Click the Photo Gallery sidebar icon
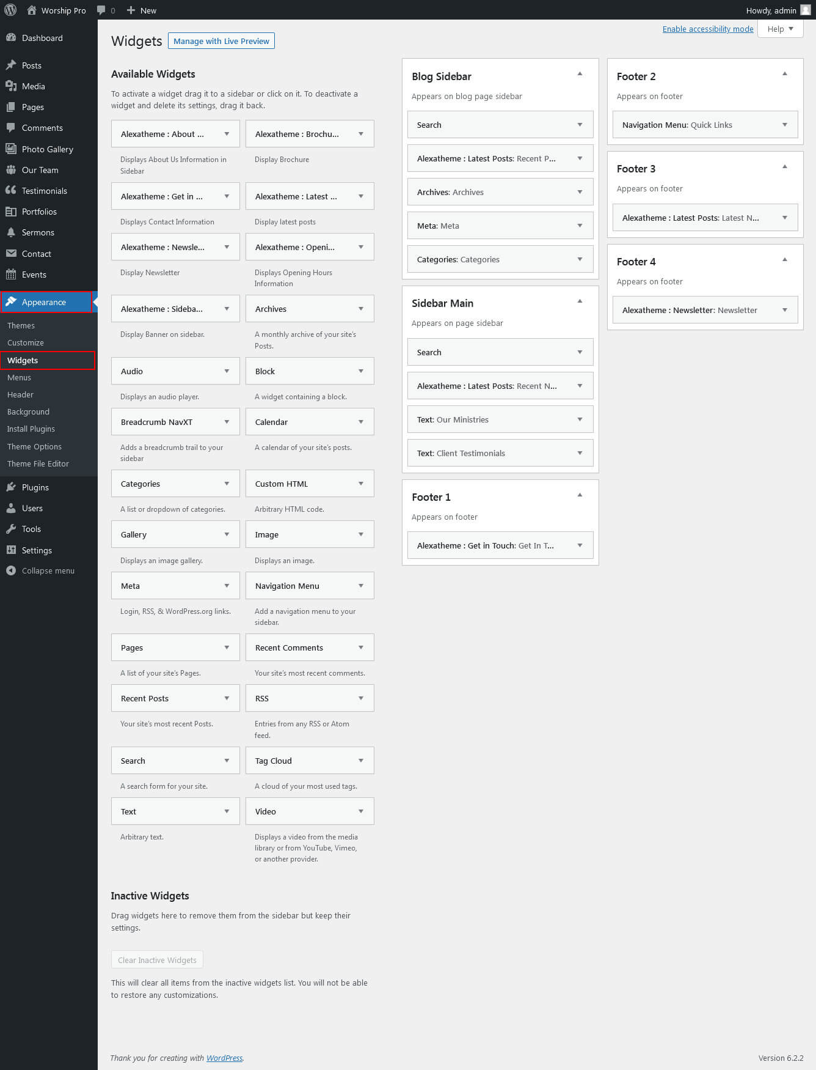The height and width of the screenshot is (1070, 816). coord(11,149)
